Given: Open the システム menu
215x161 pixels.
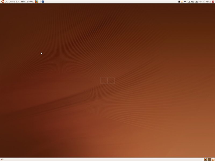Looking at the screenshot, I should coord(30,2).
